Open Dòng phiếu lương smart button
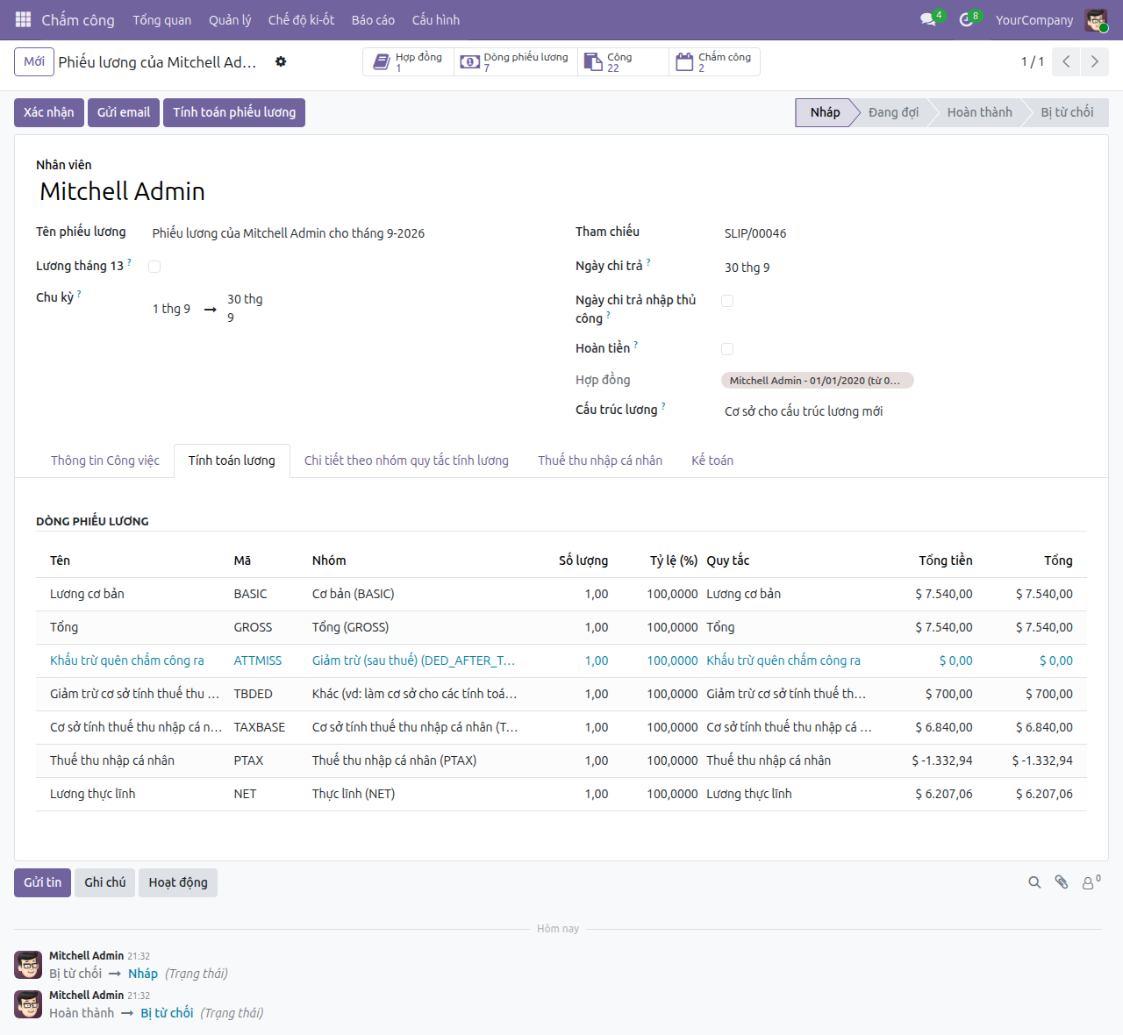The image size is (1123, 1035). pyautogui.click(x=516, y=62)
